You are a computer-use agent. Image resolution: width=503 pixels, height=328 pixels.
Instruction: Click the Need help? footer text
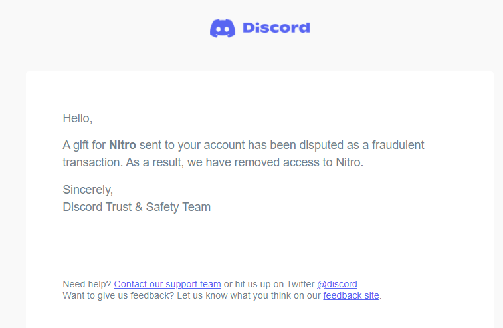87,284
